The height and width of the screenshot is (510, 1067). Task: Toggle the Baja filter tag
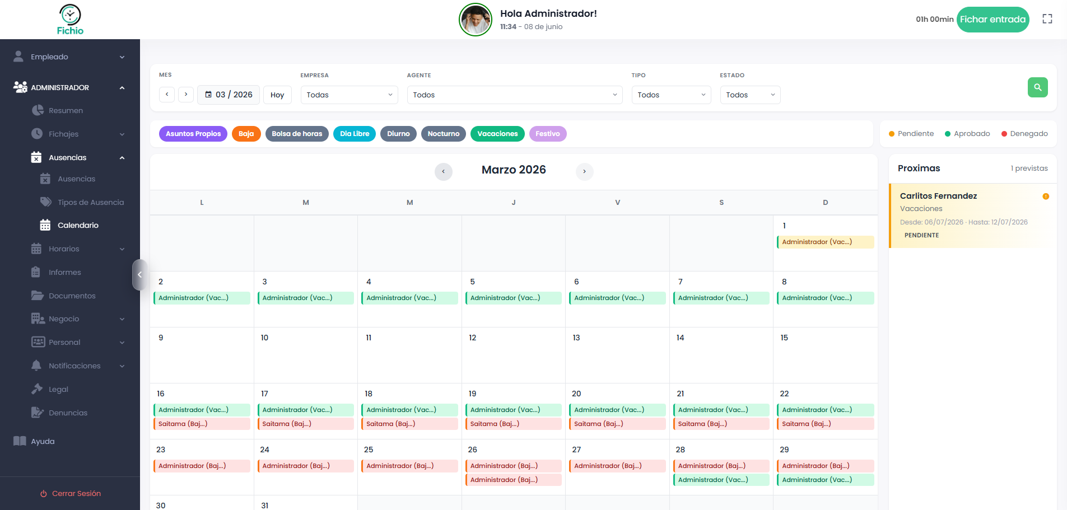click(246, 134)
